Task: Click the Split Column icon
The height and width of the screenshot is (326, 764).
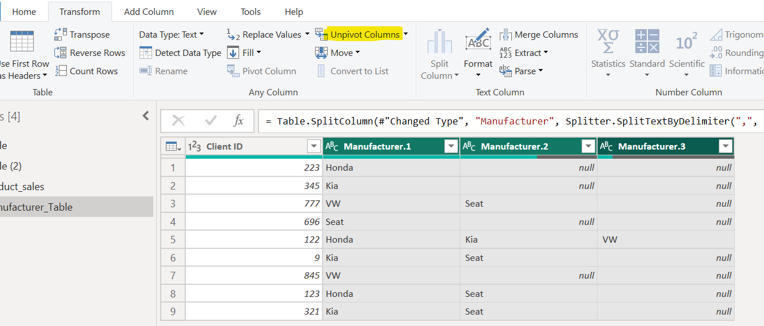Action: pyautogui.click(x=440, y=42)
